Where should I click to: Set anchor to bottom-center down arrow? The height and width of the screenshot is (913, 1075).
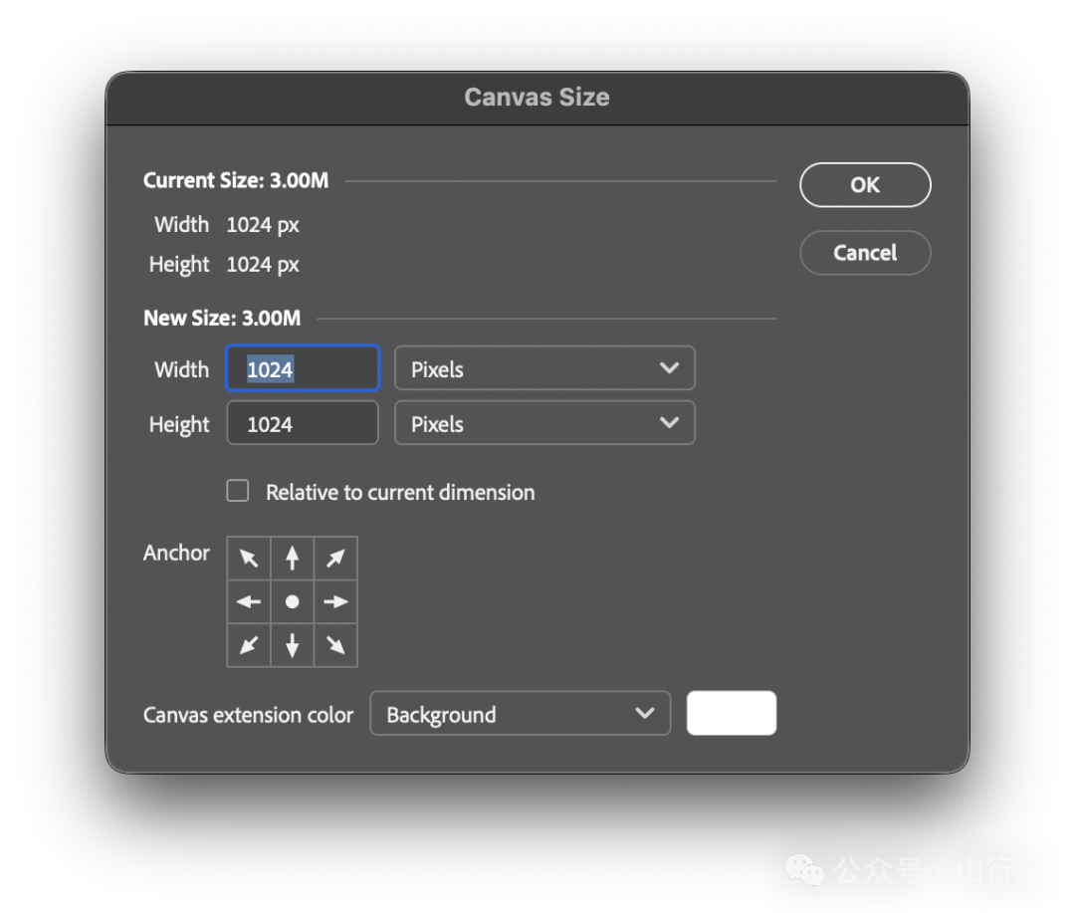point(292,645)
